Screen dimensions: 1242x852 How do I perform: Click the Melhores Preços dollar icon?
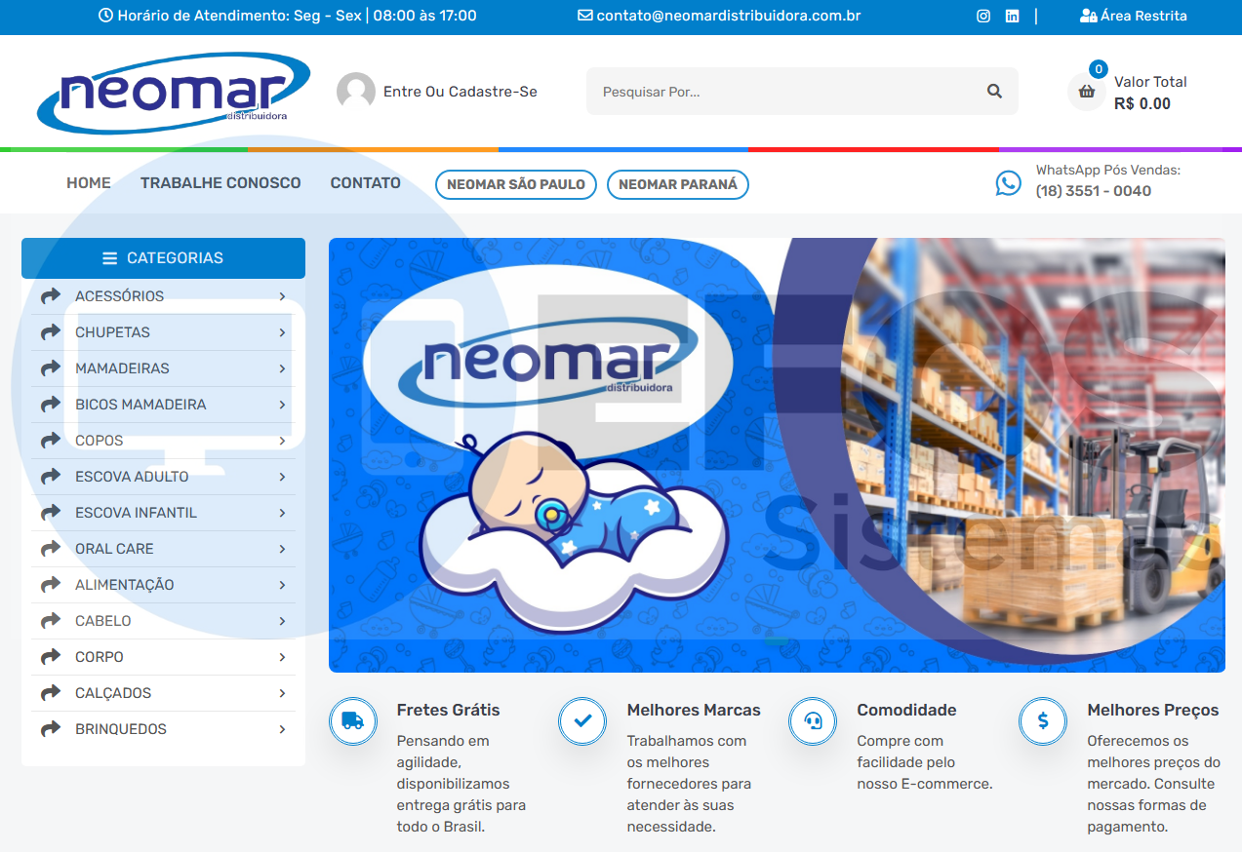coord(1043,721)
